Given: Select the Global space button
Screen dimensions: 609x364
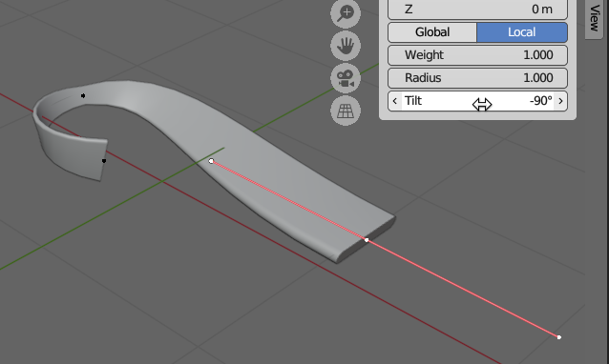Looking at the screenshot, I should click(432, 32).
